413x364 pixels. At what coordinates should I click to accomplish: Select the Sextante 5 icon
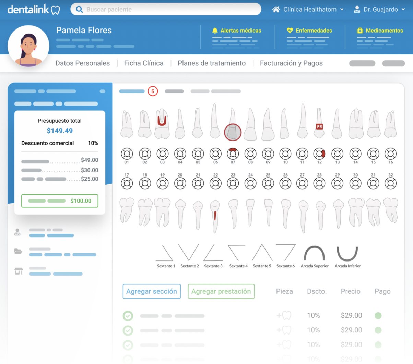pos(262,253)
